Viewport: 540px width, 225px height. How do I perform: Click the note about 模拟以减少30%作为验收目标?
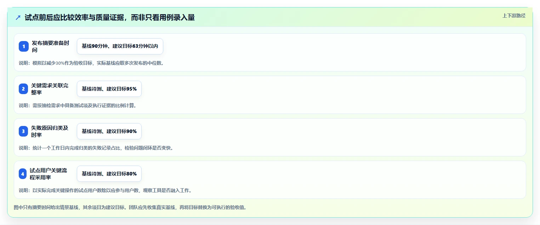click(91, 63)
